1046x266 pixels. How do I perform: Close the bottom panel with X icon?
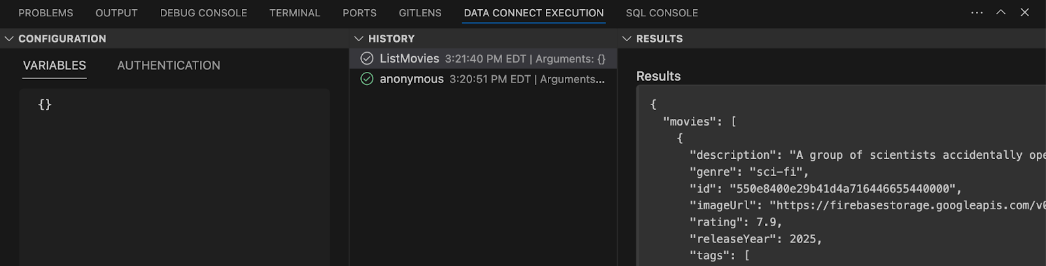1024,12
